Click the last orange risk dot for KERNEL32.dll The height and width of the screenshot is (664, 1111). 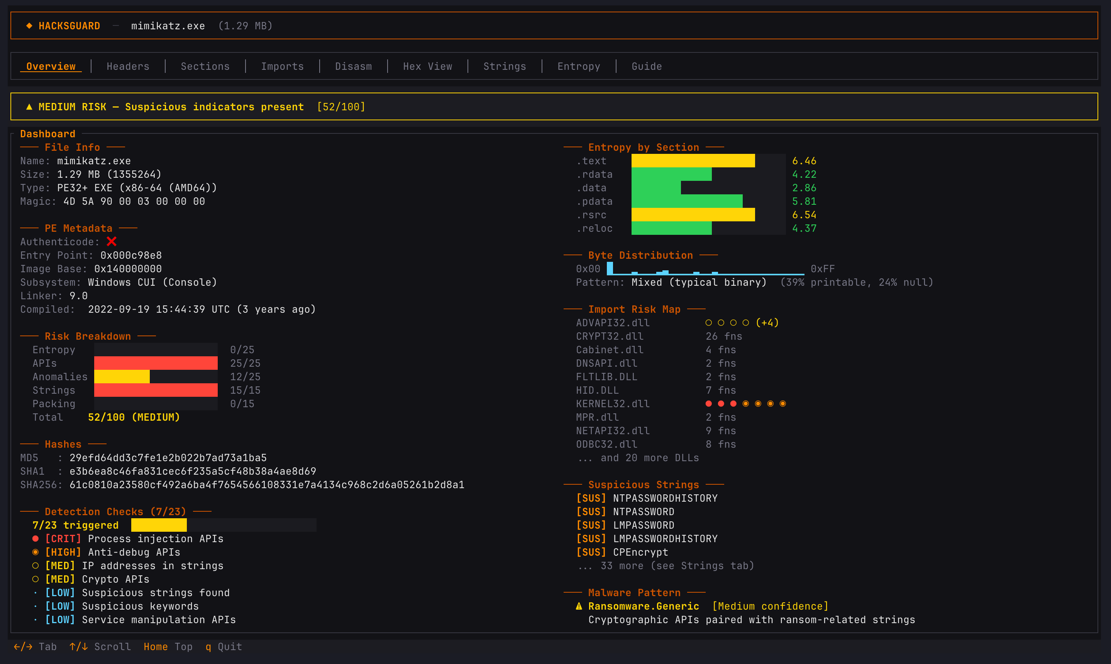tap(783, 404)
